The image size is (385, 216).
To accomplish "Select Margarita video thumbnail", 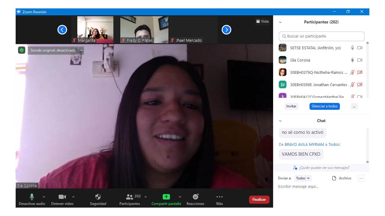I will coord(95,30).
